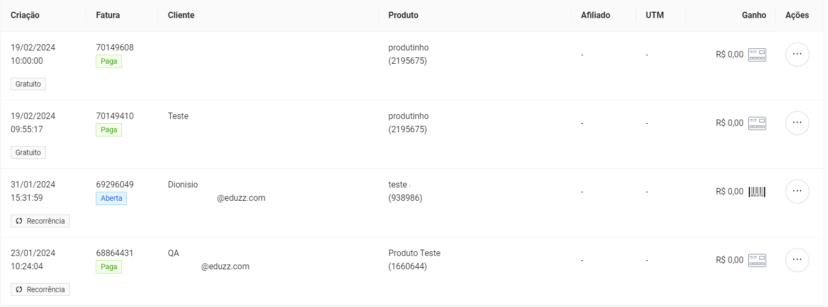This screenshot has width=828, height=307.
Task: Open the actions menu for invoice 70149410
Action: click(797, 123)
